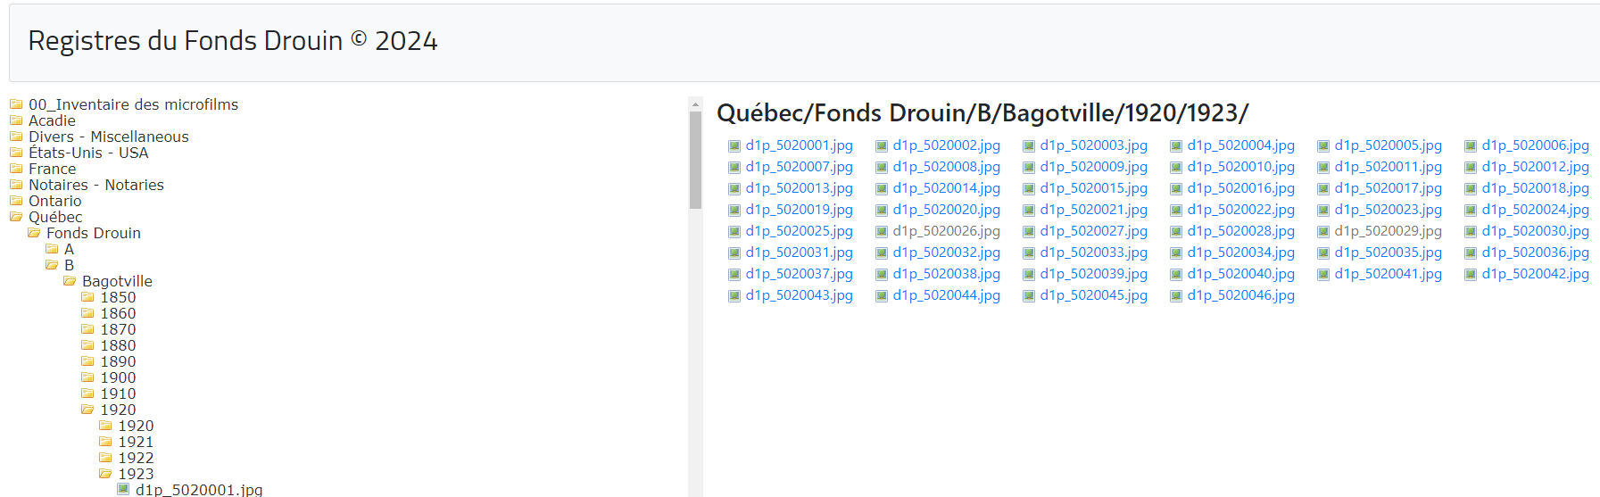
Task: Click the image icon beside d1p_5020009.jpg
Action: click(x=1029, y=167)
